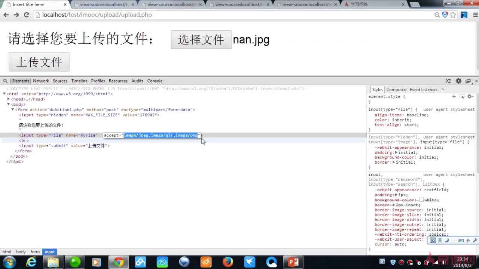Reload the page with the refresh icon

click(x=27, y=15)
